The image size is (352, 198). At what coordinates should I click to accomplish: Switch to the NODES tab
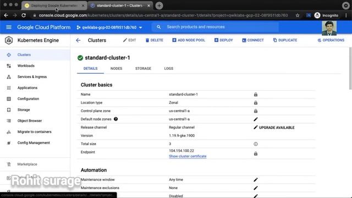click(116, 68)
